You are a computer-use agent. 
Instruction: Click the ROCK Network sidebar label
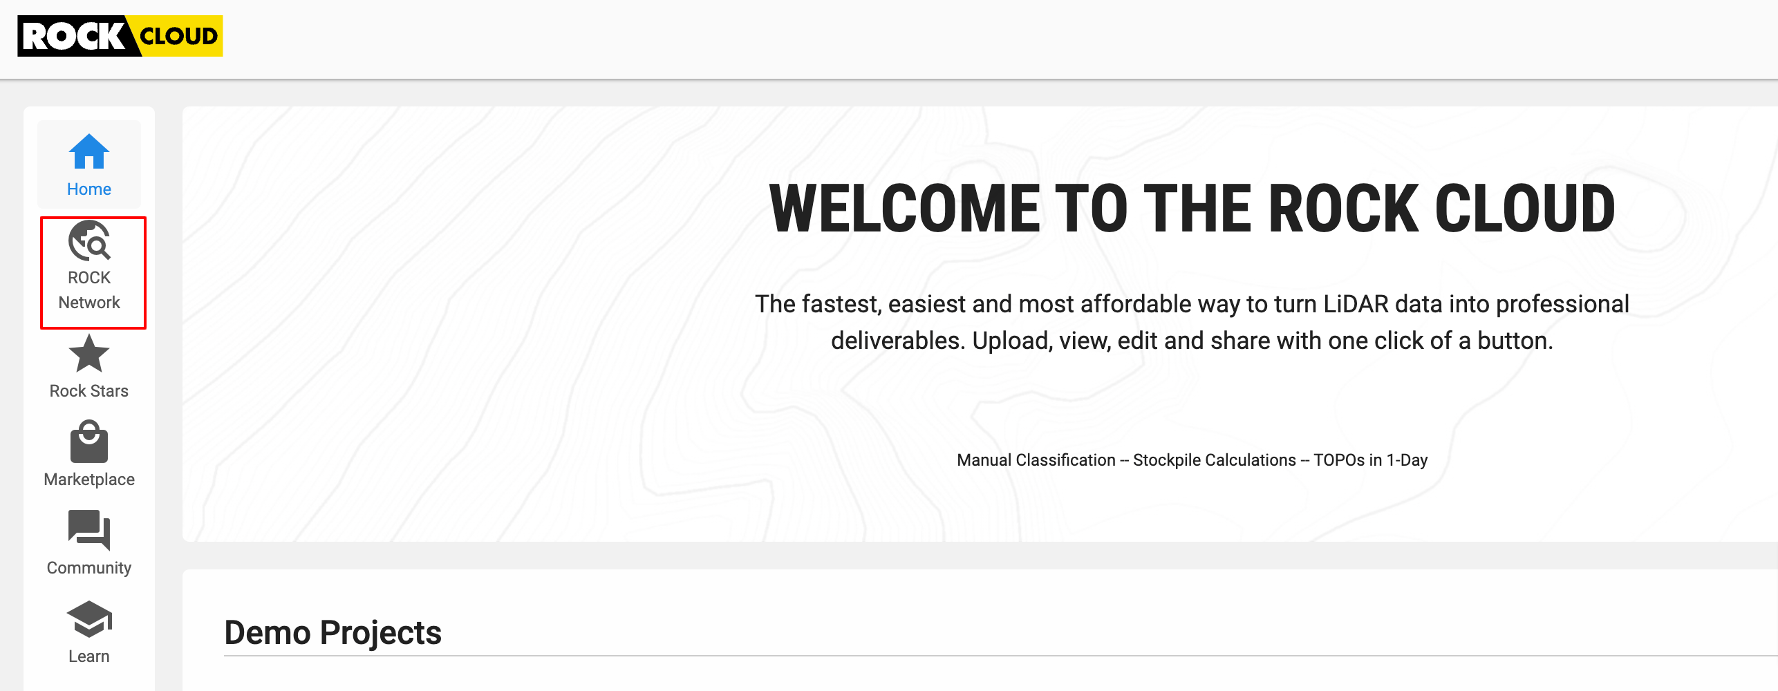point(89,290)
